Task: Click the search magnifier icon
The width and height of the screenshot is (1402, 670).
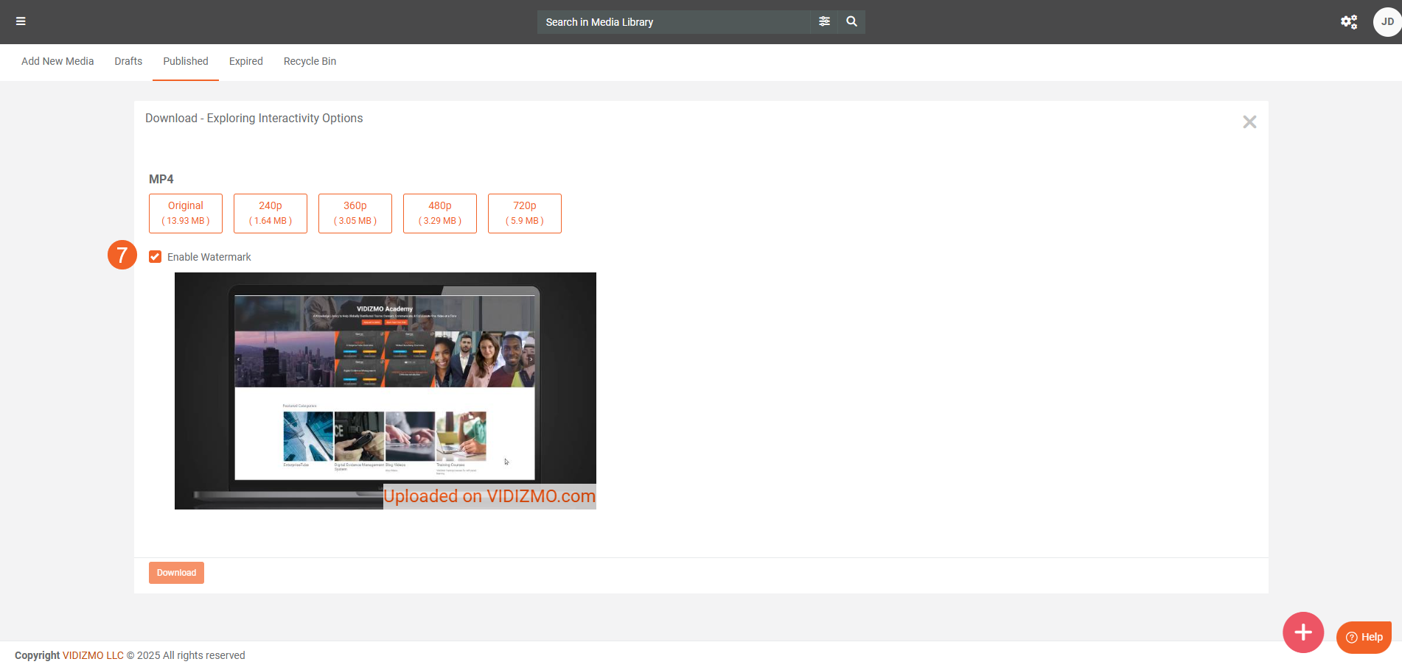Action: tap(851, 21)
